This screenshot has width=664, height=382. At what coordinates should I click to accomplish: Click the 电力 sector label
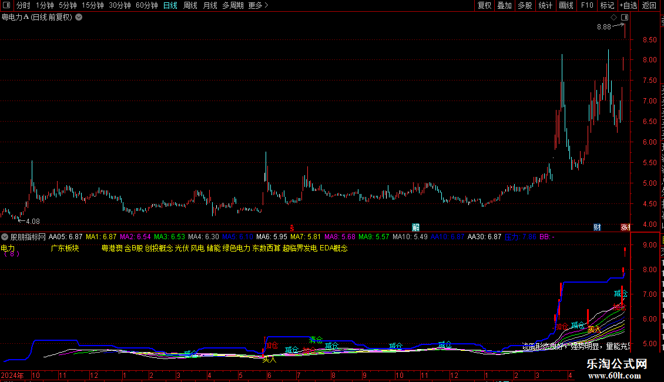[8, 248]
